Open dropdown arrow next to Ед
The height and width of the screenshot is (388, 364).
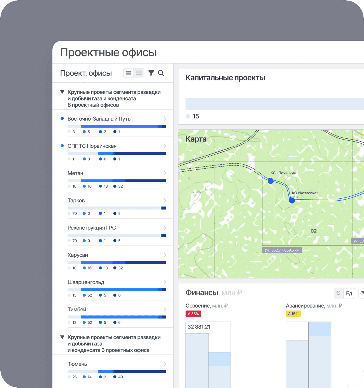pyautogui.click(x=362, y=292)
